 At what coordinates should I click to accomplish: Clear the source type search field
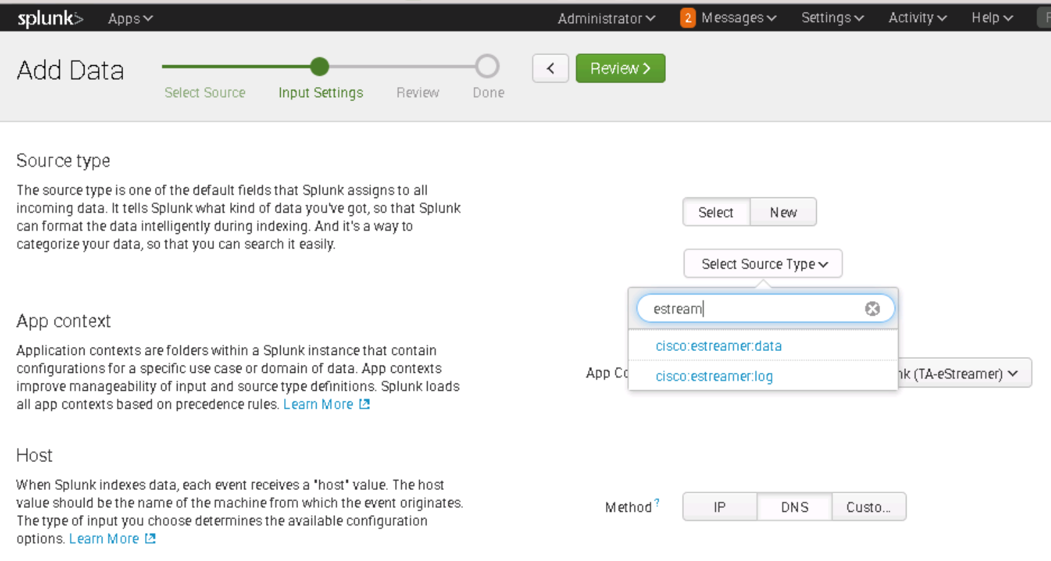coord(872,308)
